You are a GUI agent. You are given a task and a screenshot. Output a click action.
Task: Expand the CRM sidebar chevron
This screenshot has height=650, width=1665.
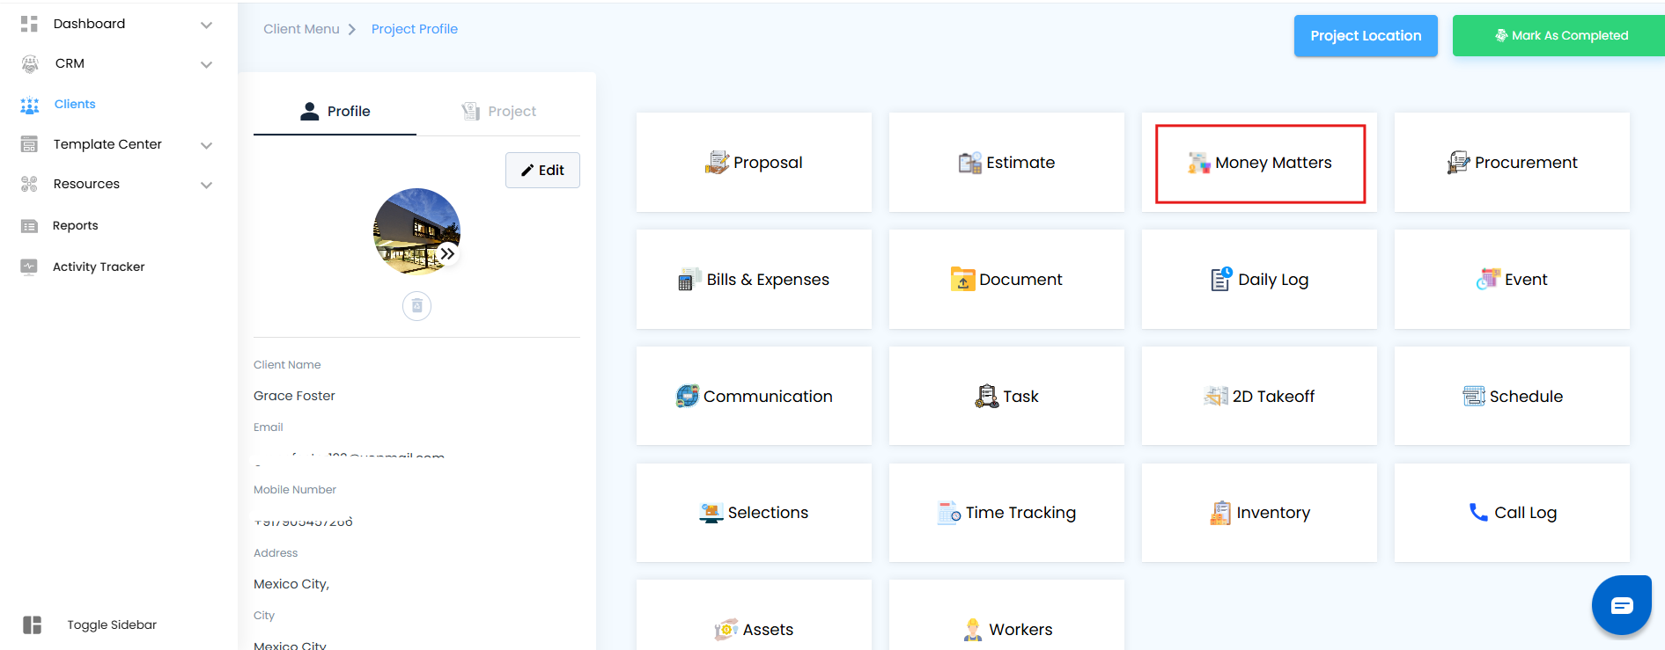[206, 64]
